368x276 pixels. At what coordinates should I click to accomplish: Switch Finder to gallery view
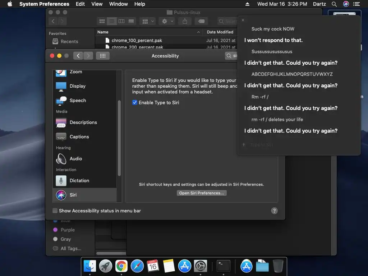(x=131, y=21)
